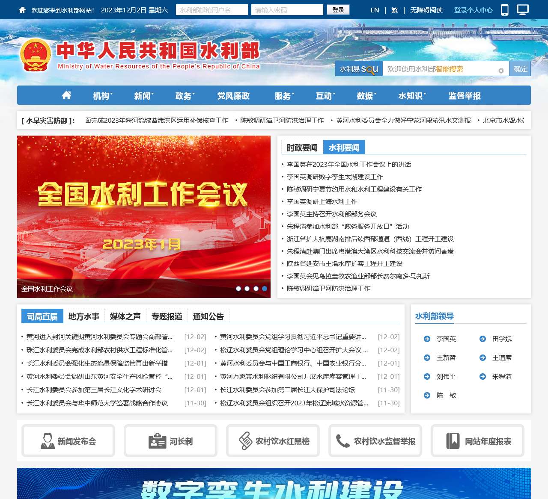Open 河长制 ID card icon
Image resolution: width=548 pixels, height=499 pixels.
(157, 441)
